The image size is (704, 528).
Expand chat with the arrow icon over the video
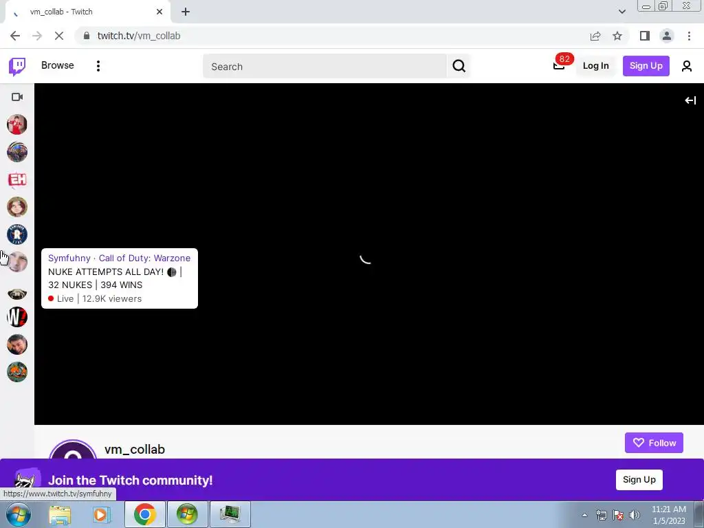tap(690, 100)
